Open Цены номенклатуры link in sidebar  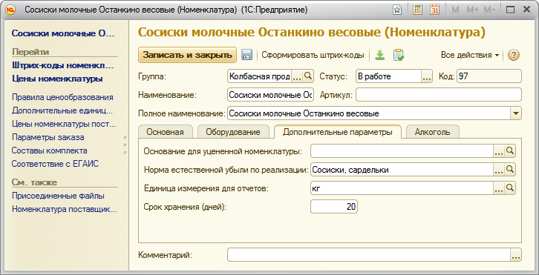pyautogui.click(x=57, y=79)
